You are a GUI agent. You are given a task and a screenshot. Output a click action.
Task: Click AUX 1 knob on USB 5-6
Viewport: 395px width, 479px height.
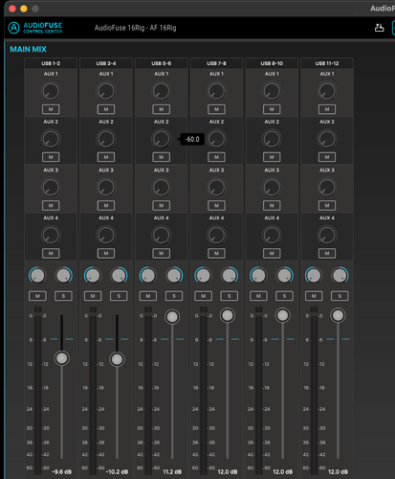pyautogui.click(x=162, y=91)
